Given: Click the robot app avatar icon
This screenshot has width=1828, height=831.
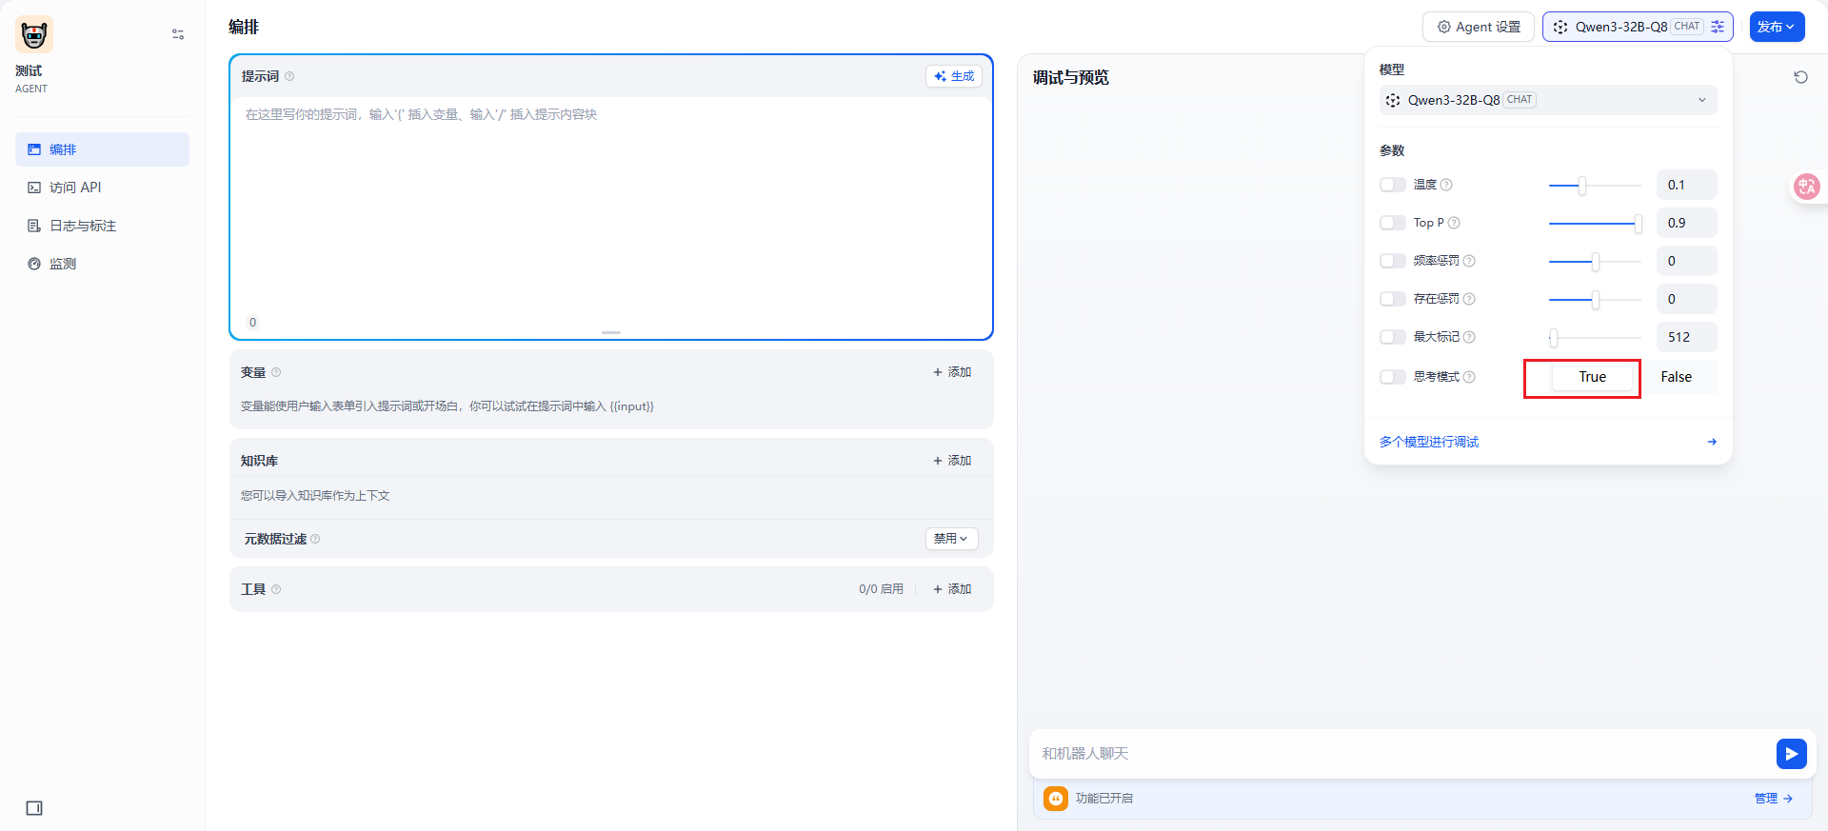Looking at the screenshot, I should coord(34,35).
